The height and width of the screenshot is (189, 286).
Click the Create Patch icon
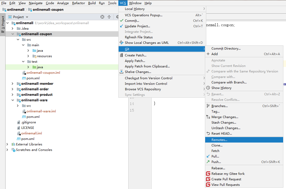(x=121, y=55)
